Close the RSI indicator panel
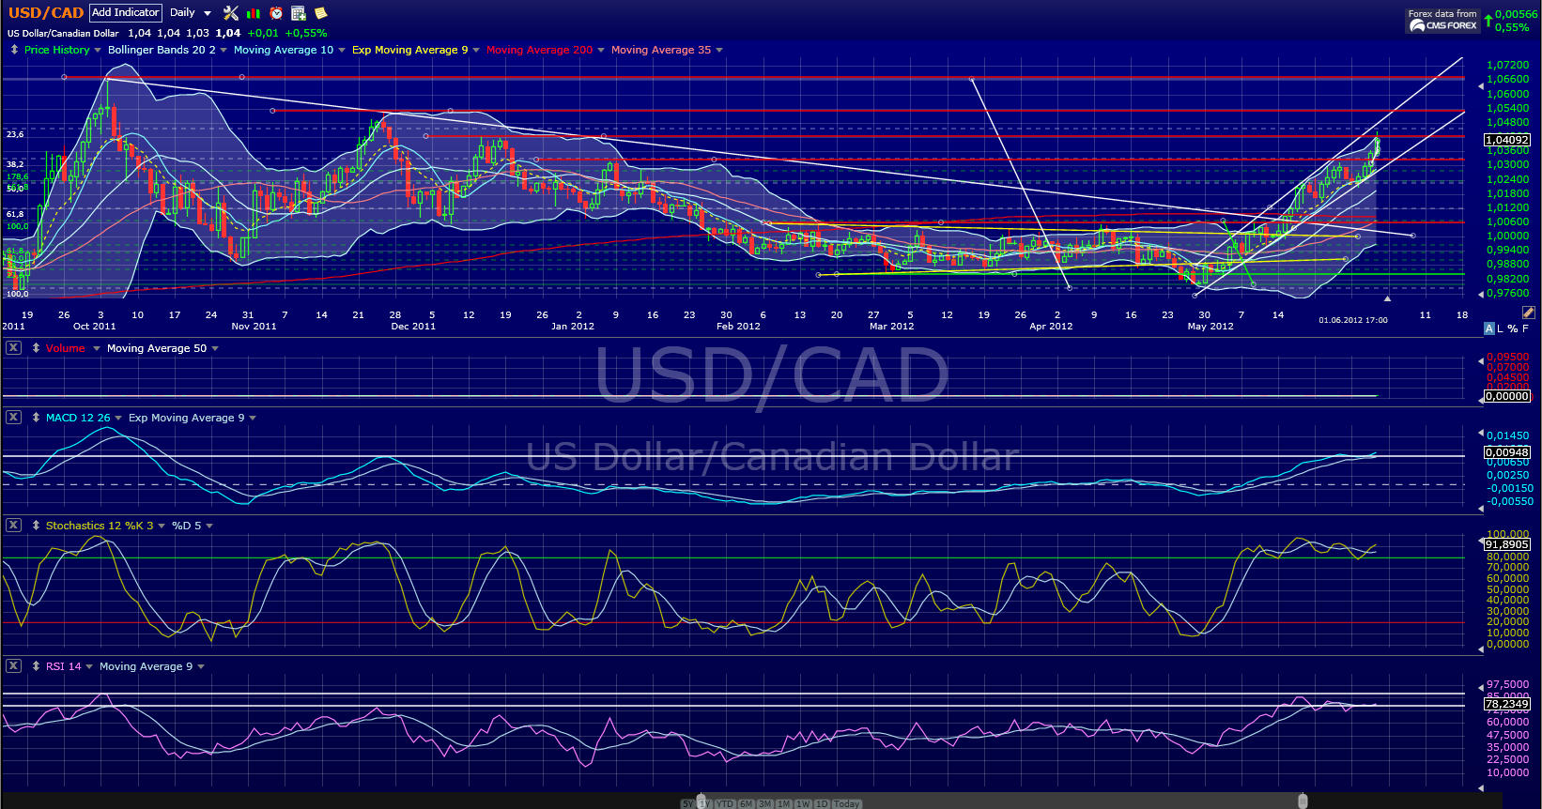The image size is (1542, 809). pyautogui.click(x=13, y=665)
